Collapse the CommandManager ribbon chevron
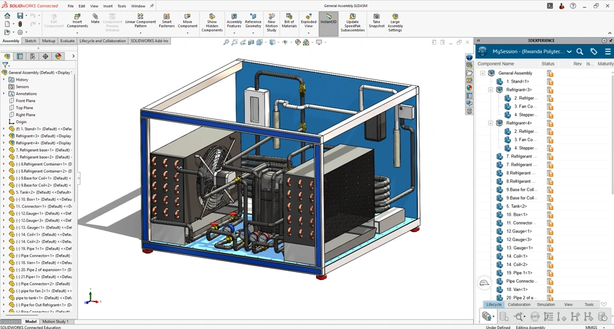The image size is (614, 329). 610,33
